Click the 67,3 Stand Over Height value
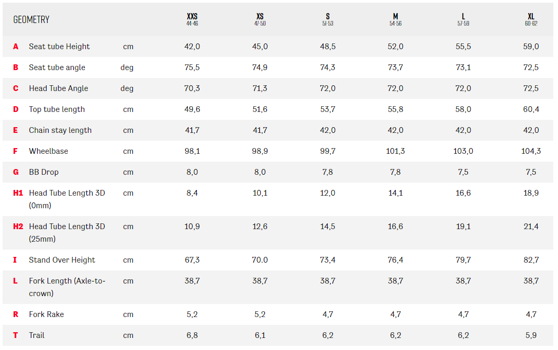The image size is (558, 350). pyautogui.click(x=192, y=260)
